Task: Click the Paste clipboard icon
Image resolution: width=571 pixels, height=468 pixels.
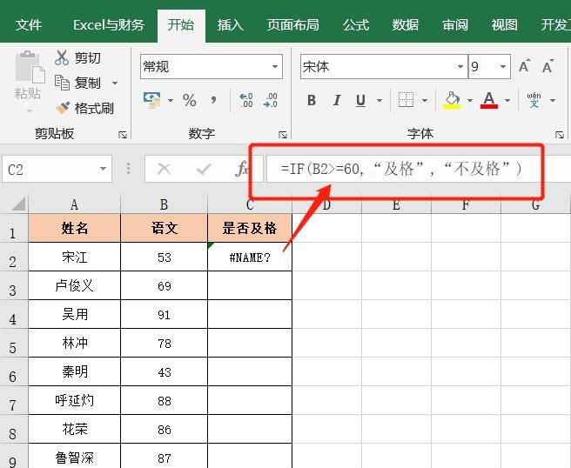Action: click(x=30, y=68)
